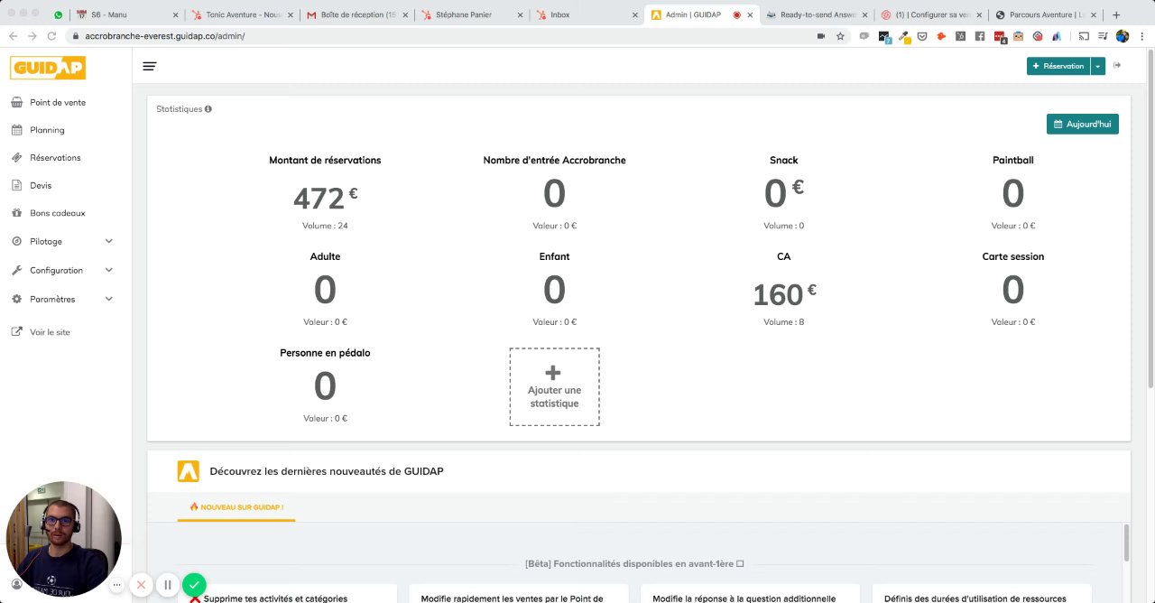Click the Pocket extension icon
The width and height of the screenshot is (1155, 603).
tap(922, 36)
